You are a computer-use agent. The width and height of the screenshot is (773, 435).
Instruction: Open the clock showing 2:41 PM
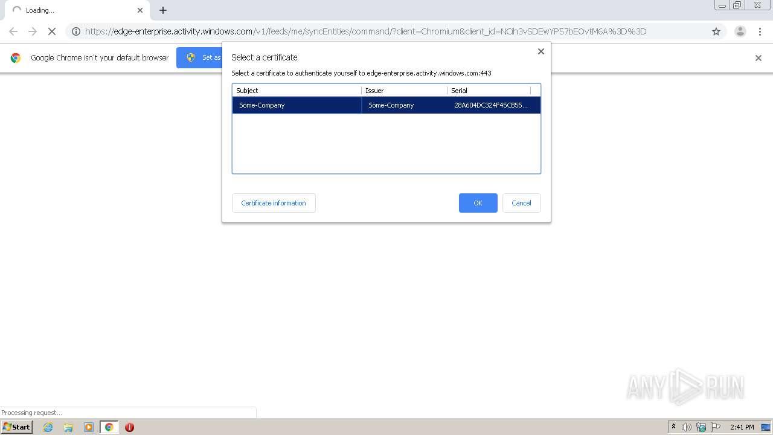tap(742, 427)
